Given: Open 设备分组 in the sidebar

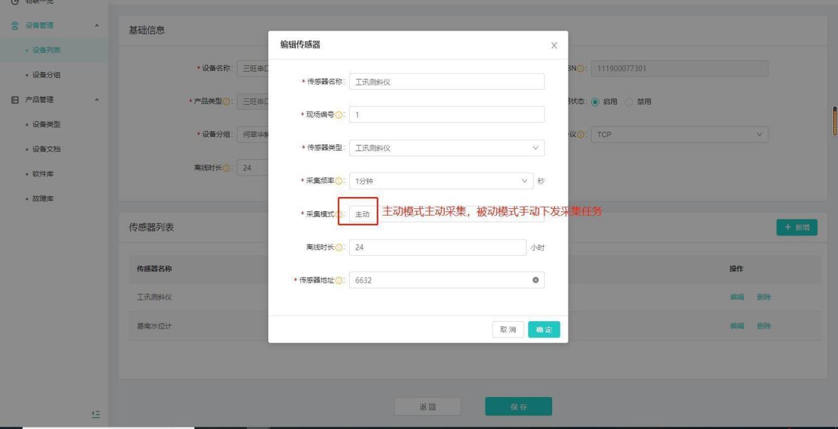Looking at the screenshot, I should (x=51, y=75).
